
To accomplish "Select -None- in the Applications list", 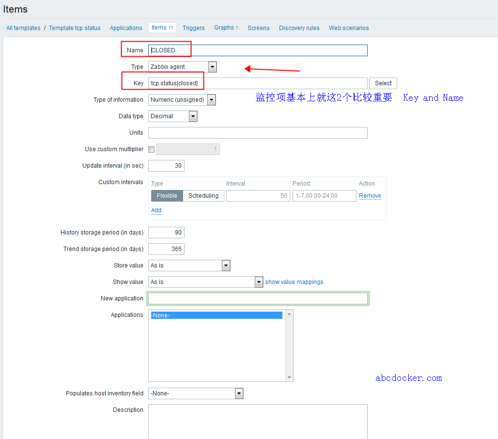I will 216,315.
